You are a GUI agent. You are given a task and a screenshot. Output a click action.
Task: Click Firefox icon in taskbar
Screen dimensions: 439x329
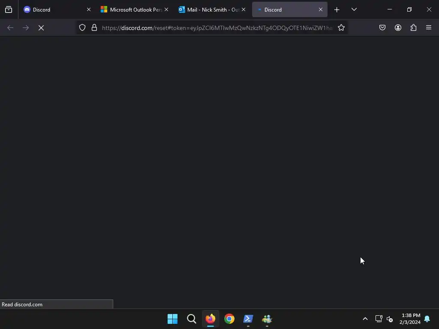tap(210, 319)
